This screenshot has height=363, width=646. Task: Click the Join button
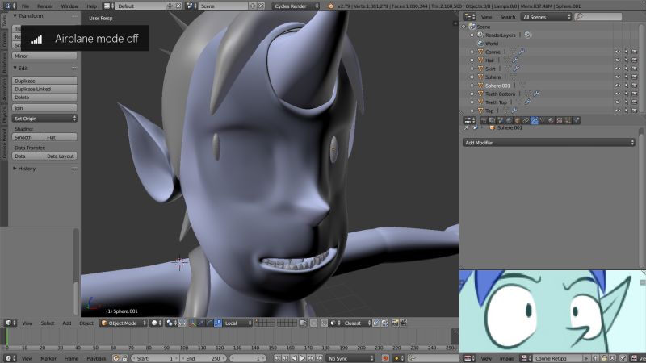(44, 108)
